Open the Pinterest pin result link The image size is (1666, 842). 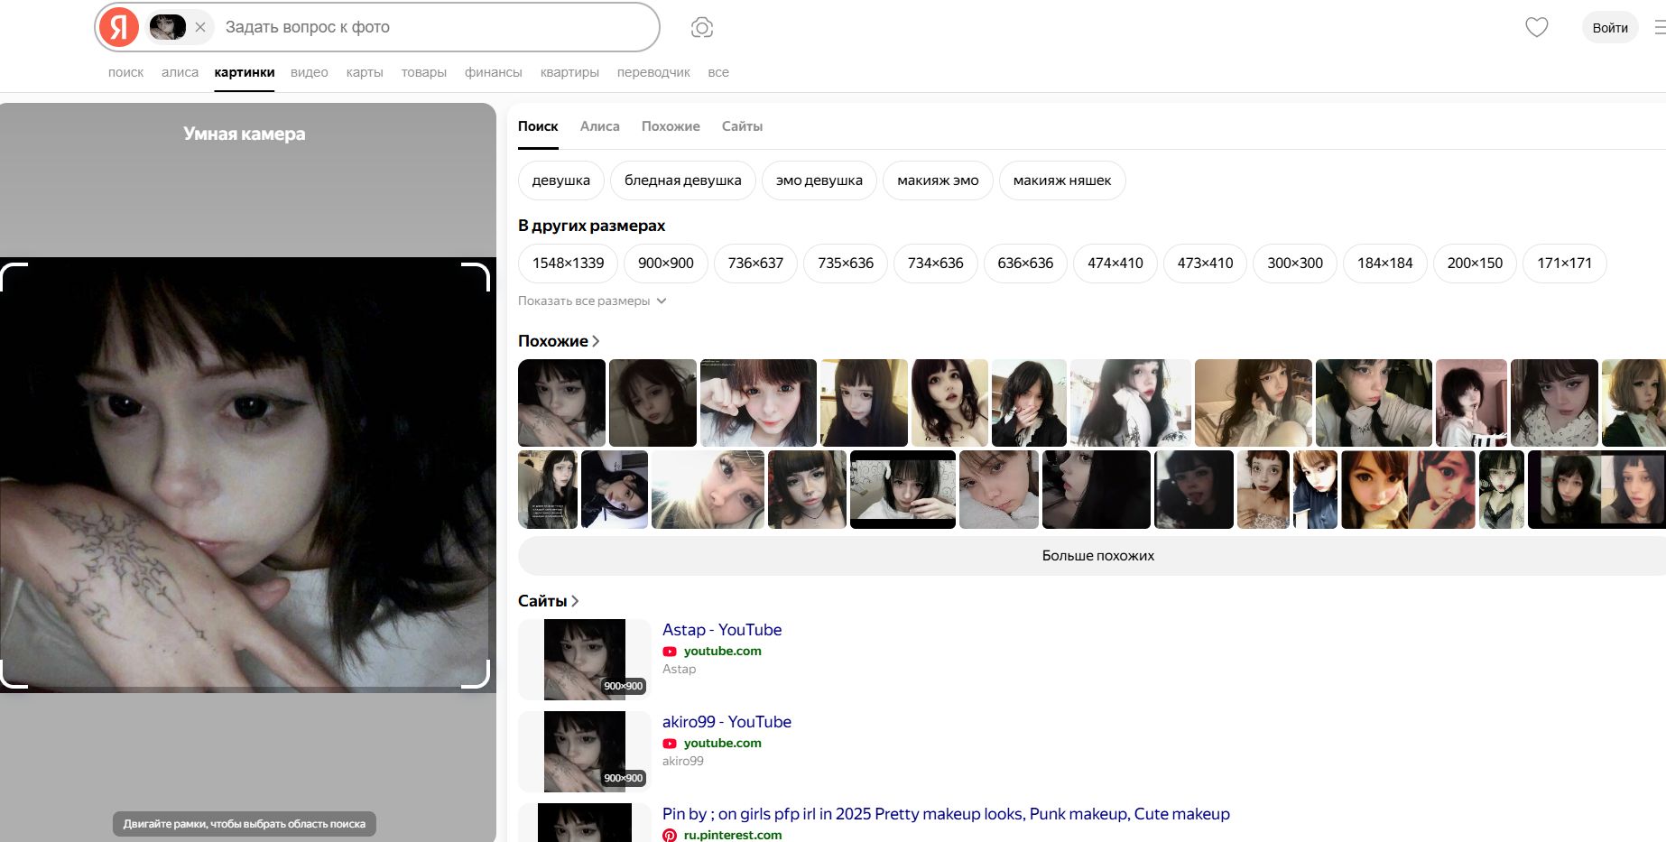click(x=946, y=814)
